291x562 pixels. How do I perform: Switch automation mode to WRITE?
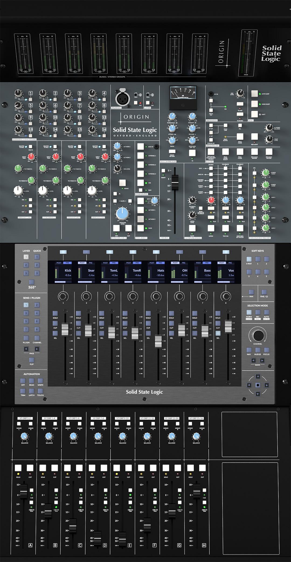pos(40,381)
